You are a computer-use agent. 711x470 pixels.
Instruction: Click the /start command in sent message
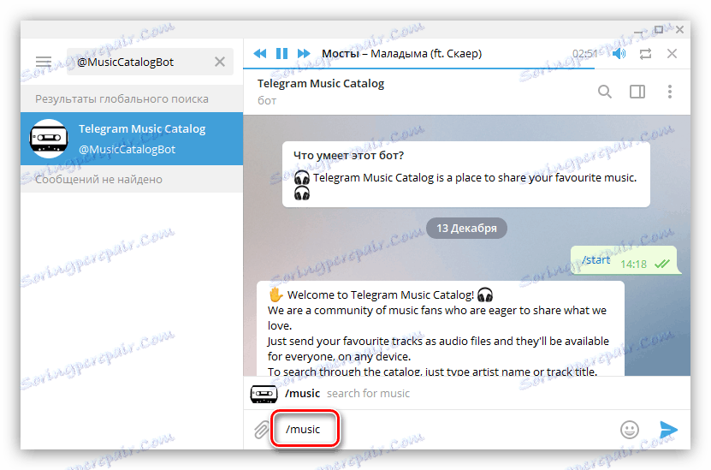click(x=595, y=260)
